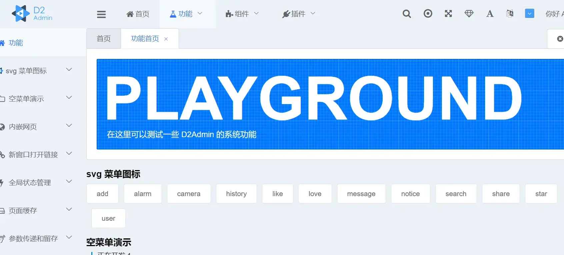564x255 pixels.
Task: Open the 插件 dropdown menu
Action: point(298,14)
